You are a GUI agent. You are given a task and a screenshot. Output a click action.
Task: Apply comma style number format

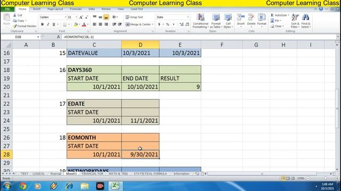(173, 24)
